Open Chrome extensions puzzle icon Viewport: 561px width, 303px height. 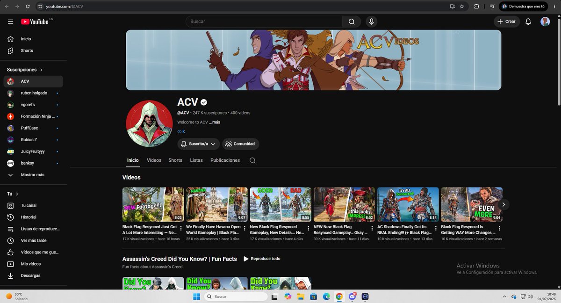point(476,7)
